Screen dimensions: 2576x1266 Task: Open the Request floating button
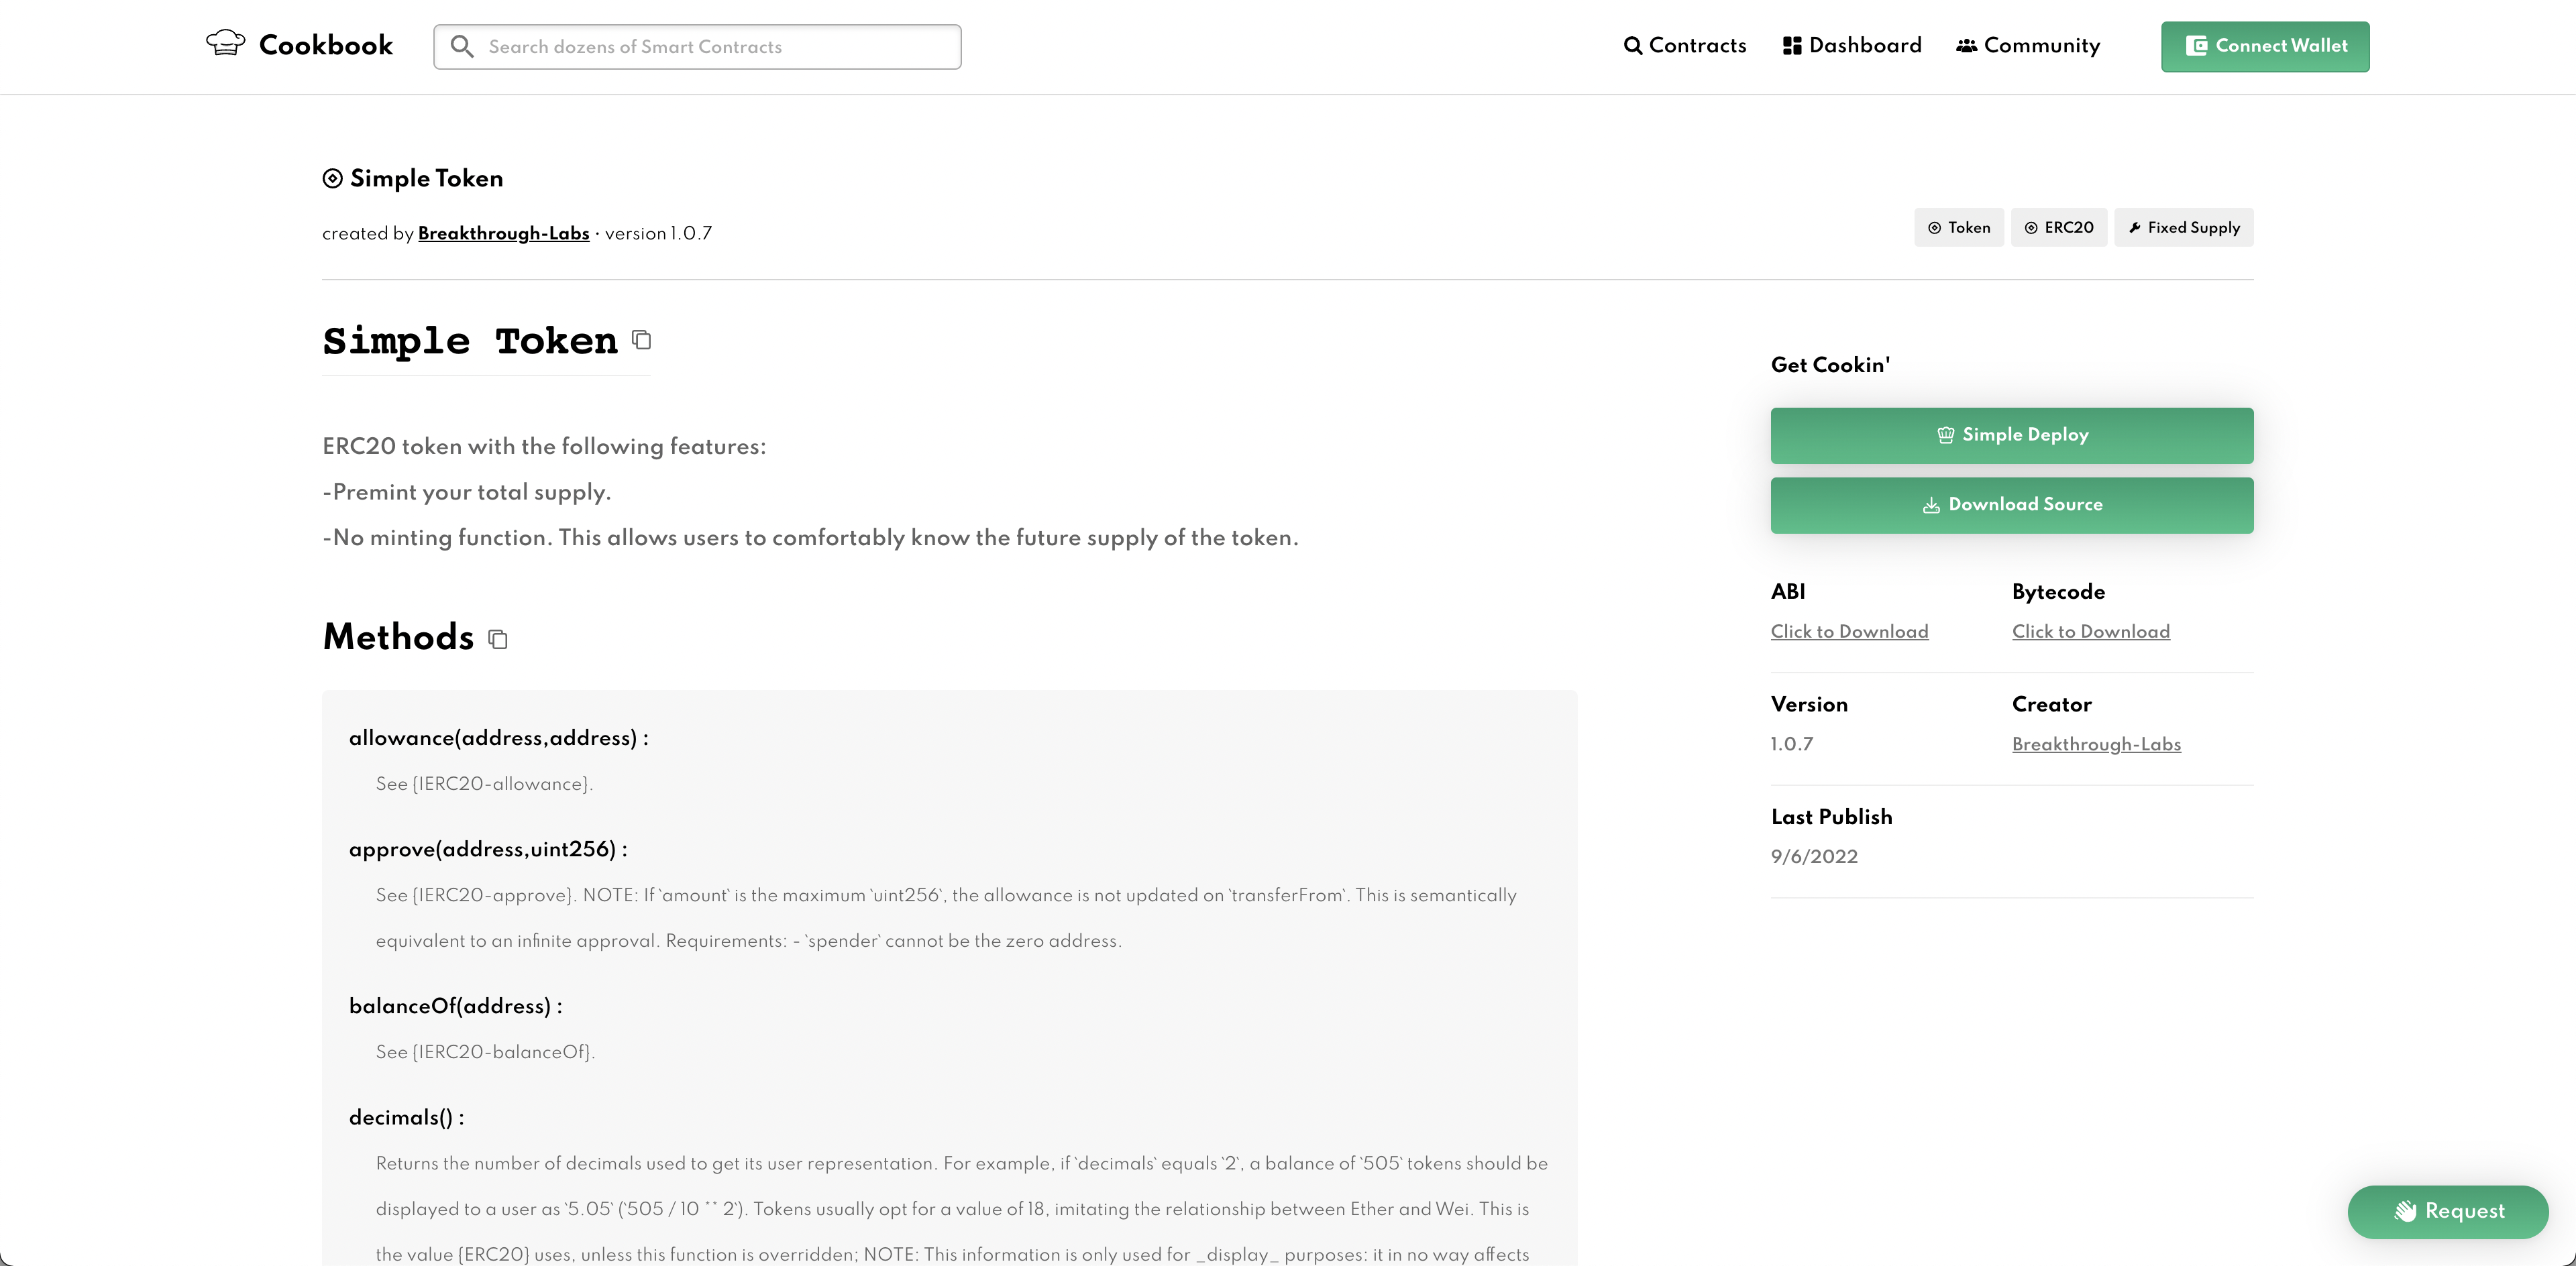(2447, 1211)
